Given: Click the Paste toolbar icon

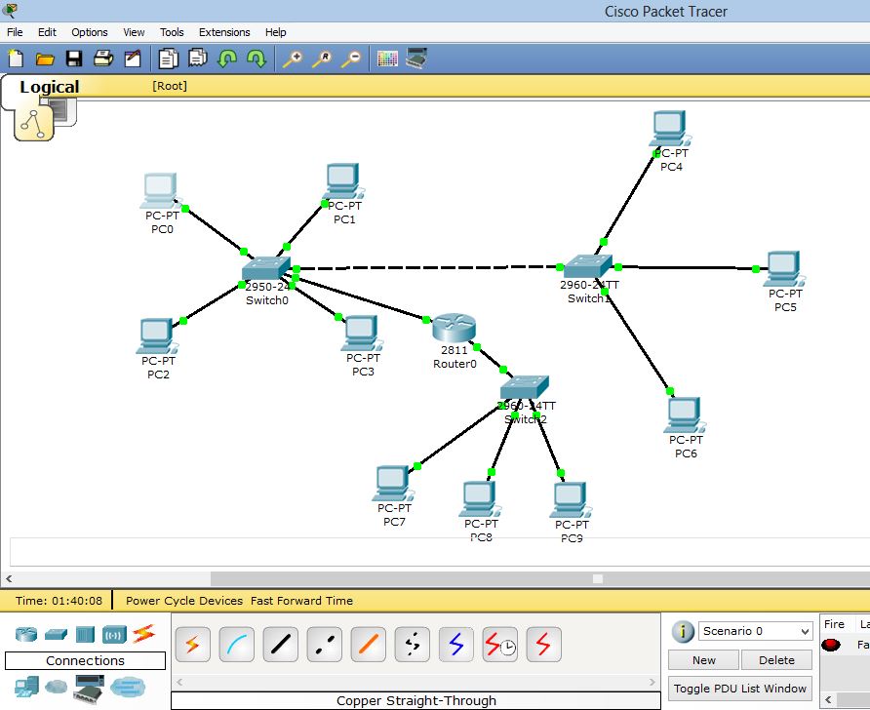Looking at the screenshot, I should pyautogui.click(x=198, y=58).
